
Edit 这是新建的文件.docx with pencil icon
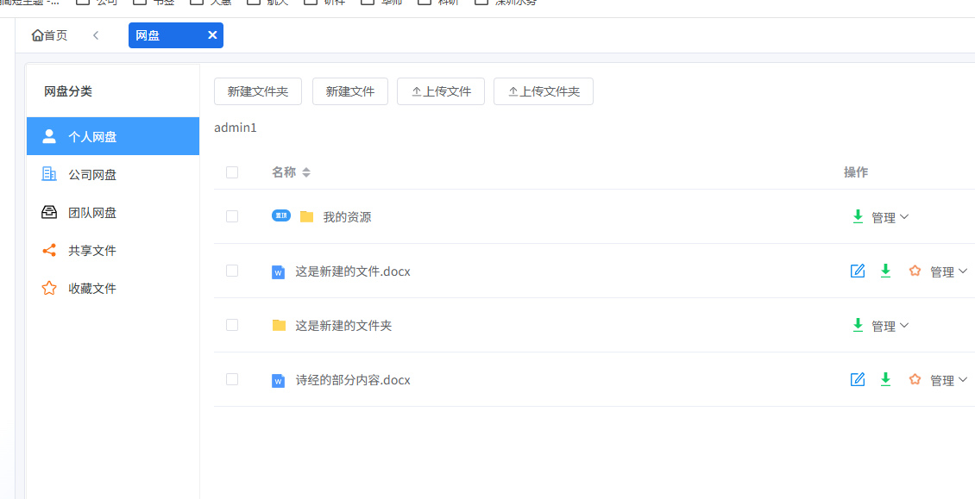(x=858, y=271)
